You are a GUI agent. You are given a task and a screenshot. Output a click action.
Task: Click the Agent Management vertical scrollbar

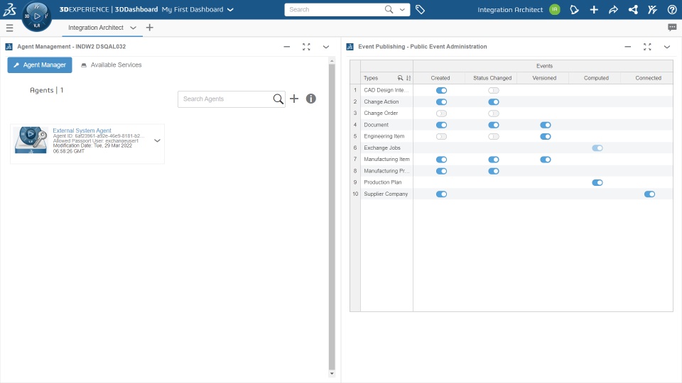[332, 216]
